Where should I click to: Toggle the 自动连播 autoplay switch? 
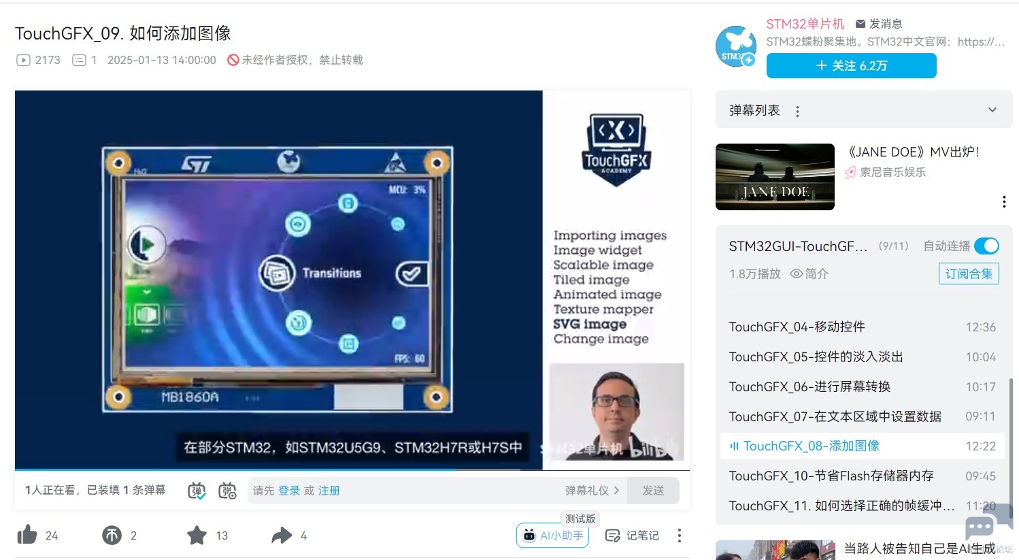[x=986, y=246]
